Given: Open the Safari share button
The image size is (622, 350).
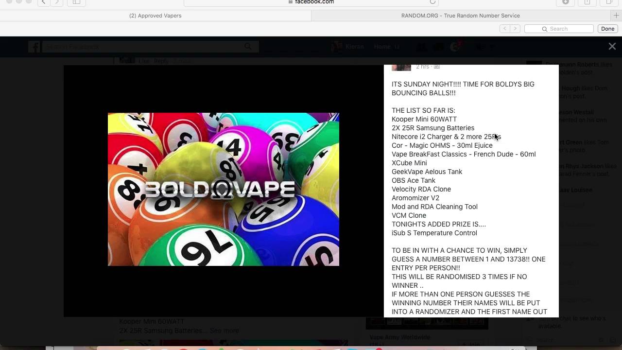Looking at the screenshot, I should point(587,2).
